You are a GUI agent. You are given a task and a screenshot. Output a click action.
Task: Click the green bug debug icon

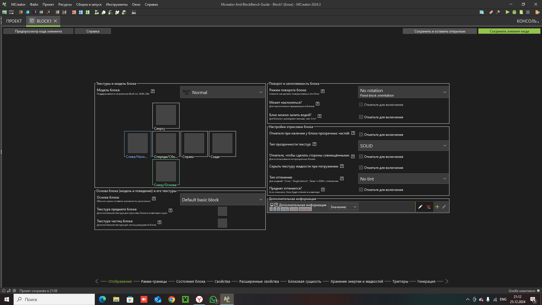click(514, 12)
